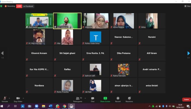Viewport: 191px width, 109px height.
Task: Open notification center icon
Action: (x=188, y=106)
